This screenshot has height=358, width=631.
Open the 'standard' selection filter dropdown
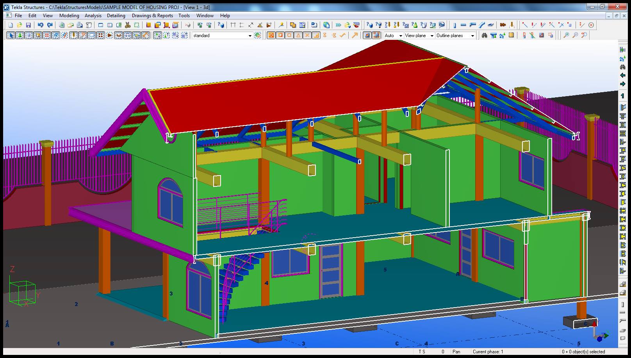click(x=250, y=36)
